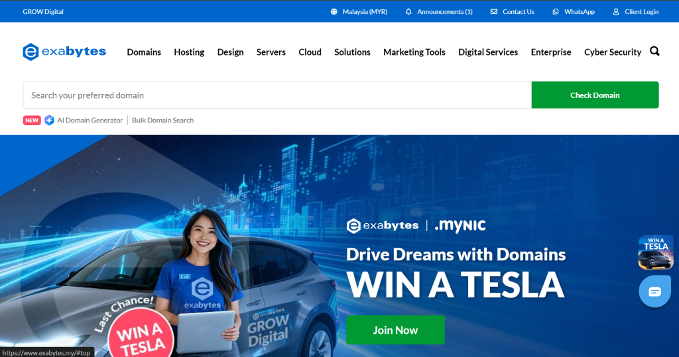Open the WhatsApp link
The image size is (679, 357).
coord(579,12)
